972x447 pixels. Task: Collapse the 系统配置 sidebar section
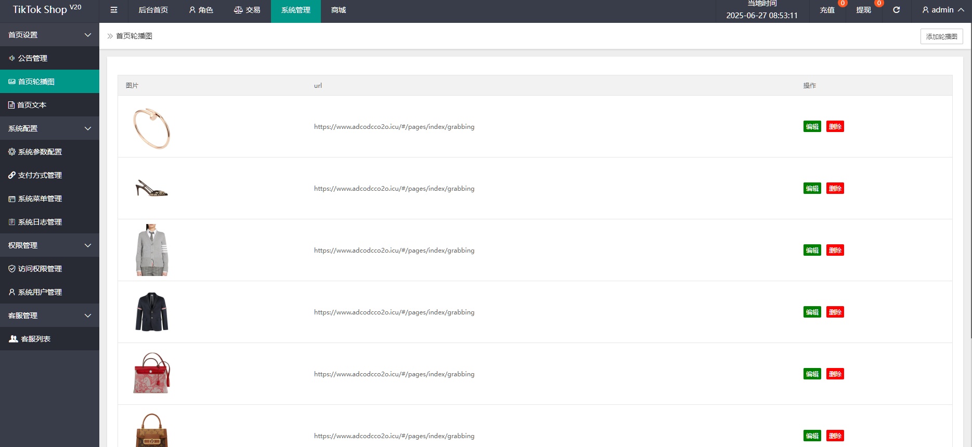pyautogui.click(x=87, y=128)
